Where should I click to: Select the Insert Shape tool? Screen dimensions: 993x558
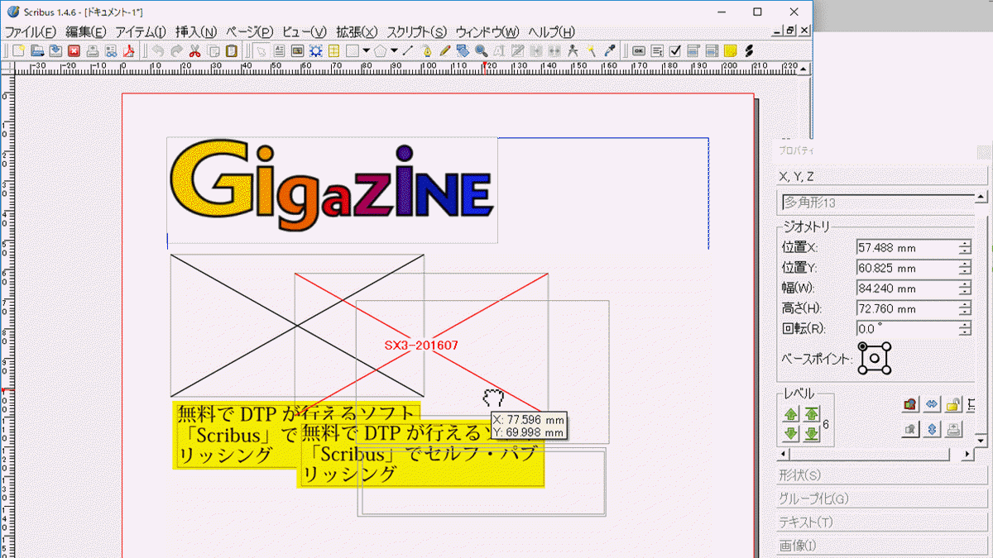coord(352,50)
